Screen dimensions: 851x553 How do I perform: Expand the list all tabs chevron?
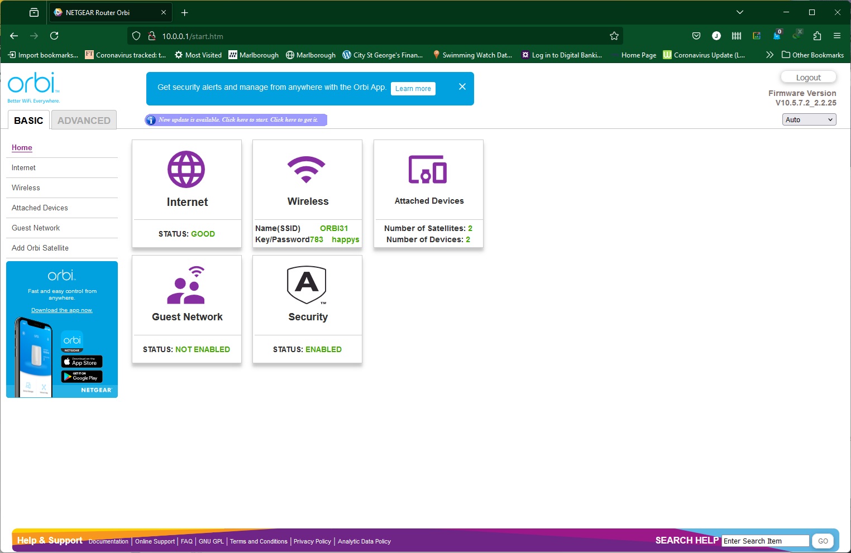tap(740, 12)
